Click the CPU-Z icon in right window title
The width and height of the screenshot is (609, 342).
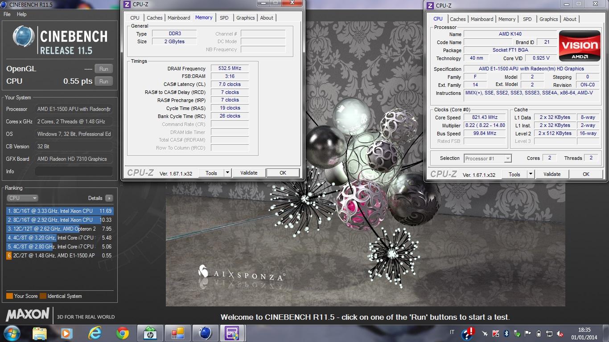(430, 6)
